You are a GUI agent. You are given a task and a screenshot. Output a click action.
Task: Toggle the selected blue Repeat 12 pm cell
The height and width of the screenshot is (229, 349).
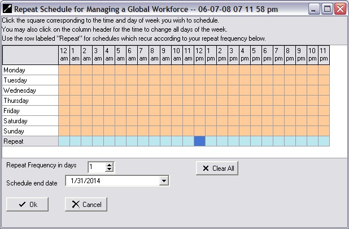tap(199, 141)
